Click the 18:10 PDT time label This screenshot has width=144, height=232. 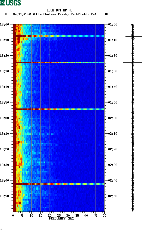click(4, 40)
